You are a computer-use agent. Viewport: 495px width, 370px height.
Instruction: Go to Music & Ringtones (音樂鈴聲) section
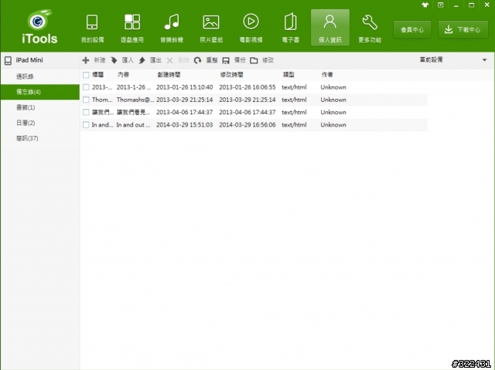[x=172, y=28]
